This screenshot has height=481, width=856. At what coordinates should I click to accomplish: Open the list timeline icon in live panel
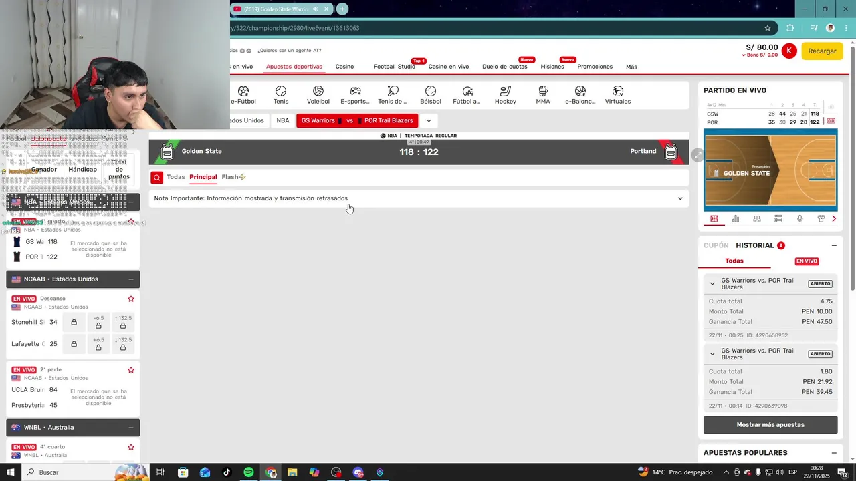pos(778,218)
